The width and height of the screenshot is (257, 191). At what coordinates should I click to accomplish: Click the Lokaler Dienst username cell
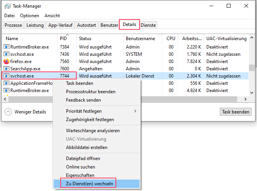140,76
